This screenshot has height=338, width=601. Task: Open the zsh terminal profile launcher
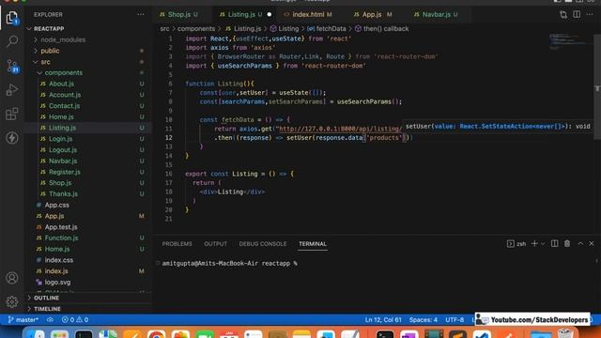(x=516, y=244)
